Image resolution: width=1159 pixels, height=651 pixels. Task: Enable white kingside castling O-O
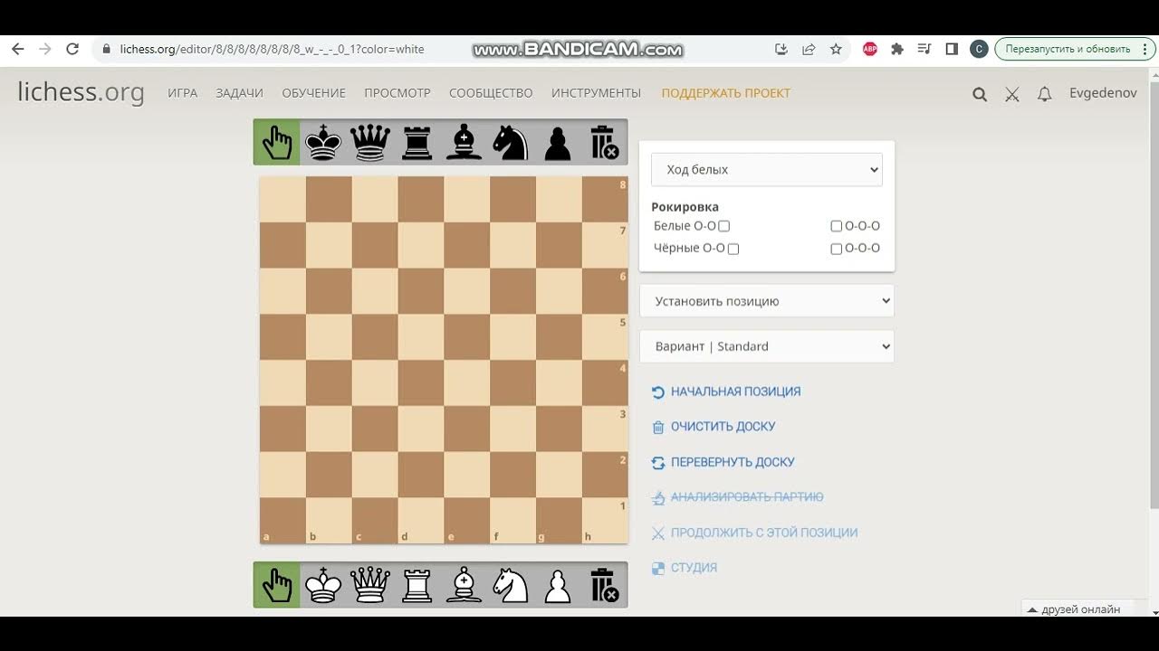723,226
